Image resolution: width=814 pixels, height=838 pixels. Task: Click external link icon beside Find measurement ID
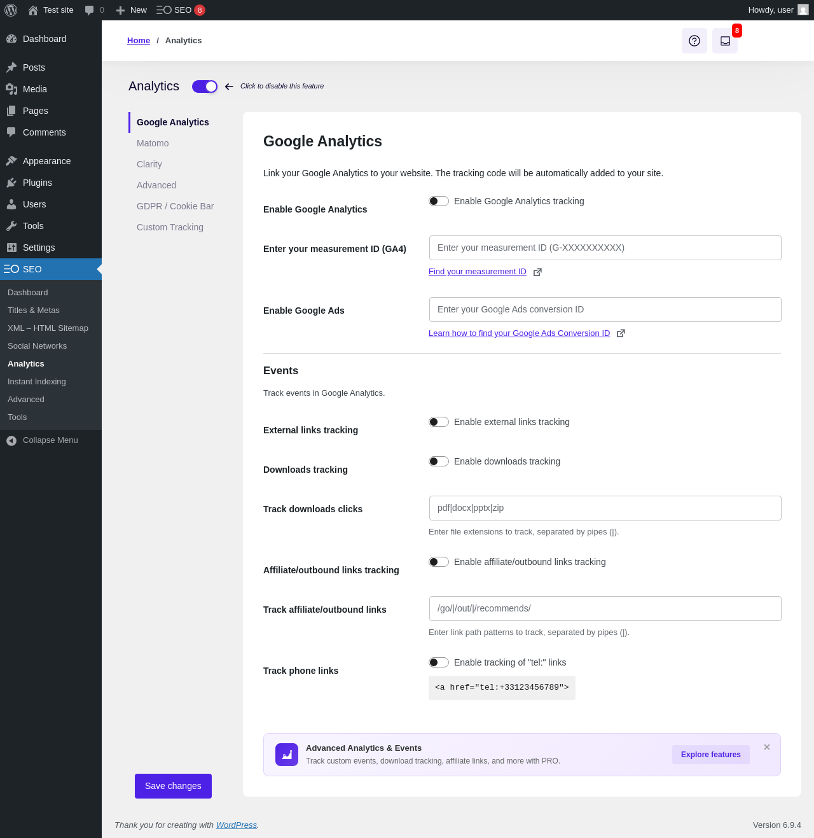[x=537, y=272]
